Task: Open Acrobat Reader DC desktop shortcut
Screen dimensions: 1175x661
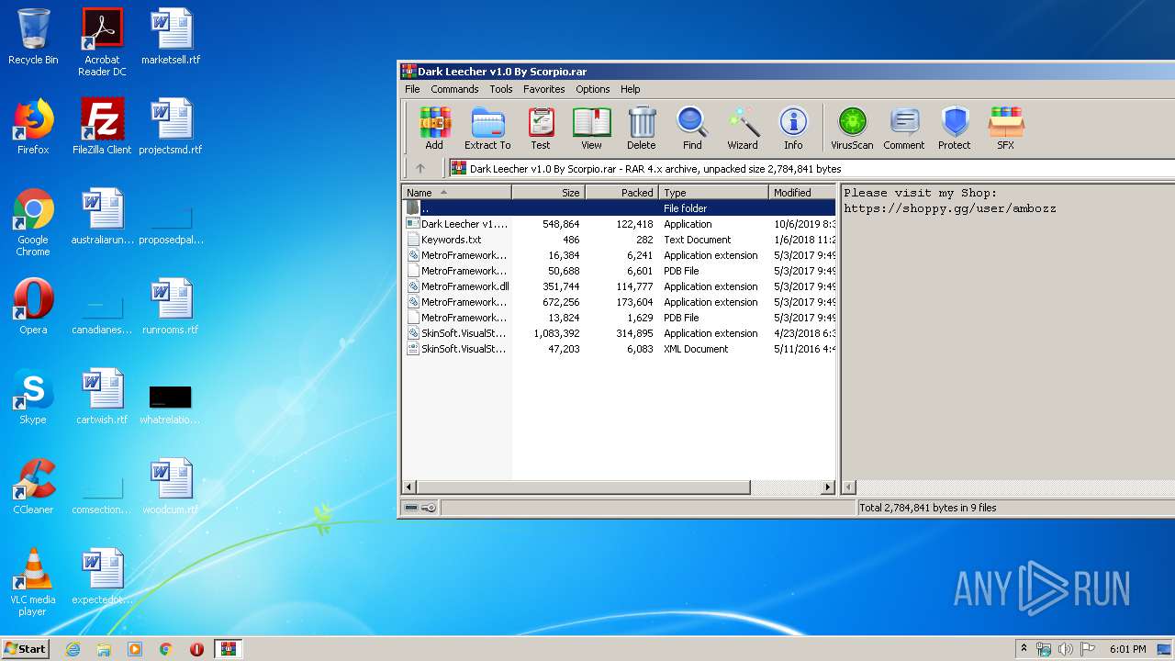Action: 102,42
